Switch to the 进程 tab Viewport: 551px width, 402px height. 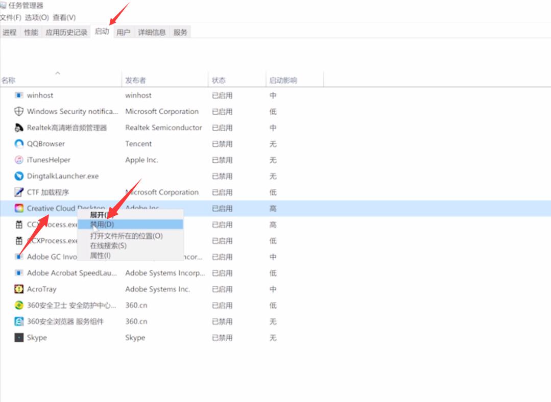point(10,32)
